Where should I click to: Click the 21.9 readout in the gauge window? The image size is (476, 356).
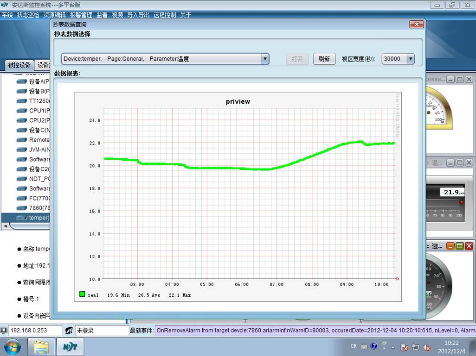[452, 192]
